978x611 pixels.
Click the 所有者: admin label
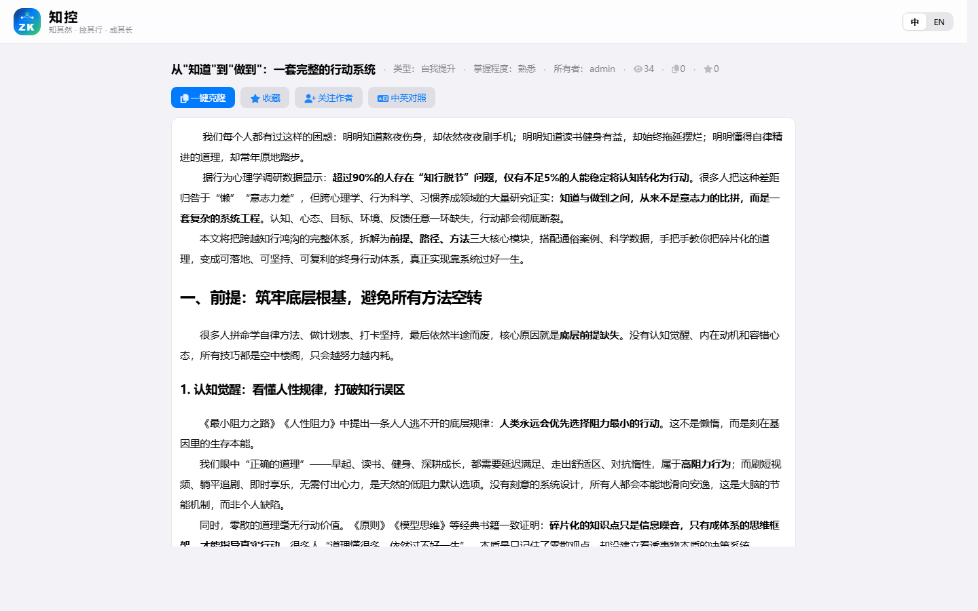pyautogui.click(x=584, y=69)
